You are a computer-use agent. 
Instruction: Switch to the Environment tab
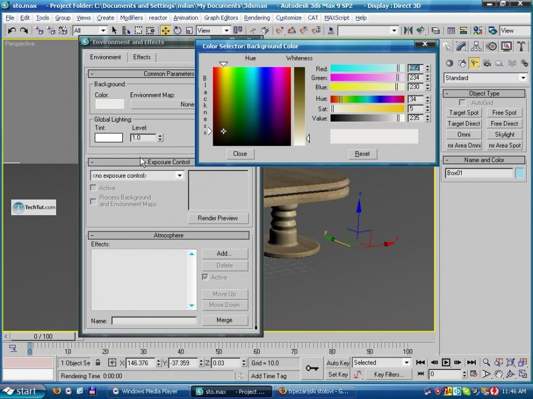click(105, 57)
